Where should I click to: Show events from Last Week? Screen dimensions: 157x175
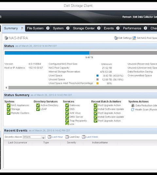[92, 137]
